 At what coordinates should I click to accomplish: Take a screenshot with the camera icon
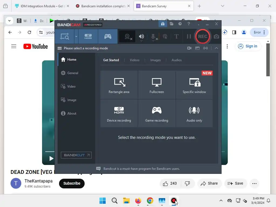point(216,36)
